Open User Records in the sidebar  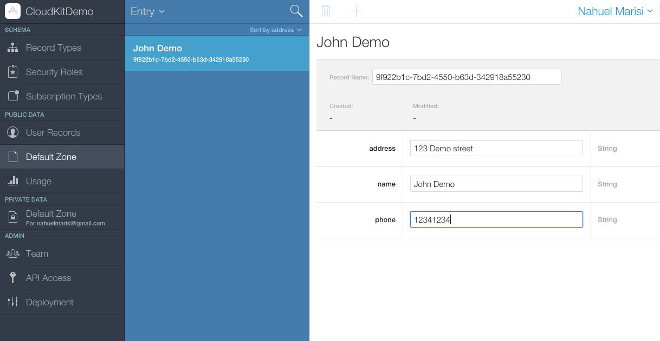[62, 132]
